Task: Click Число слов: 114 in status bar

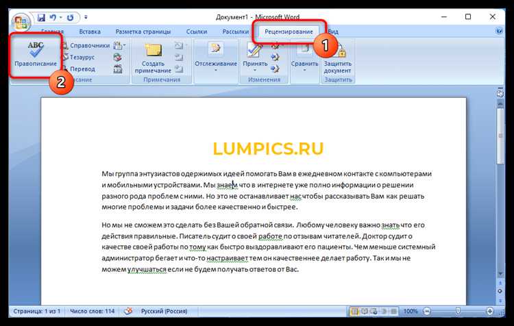Action: coord(92,311)
